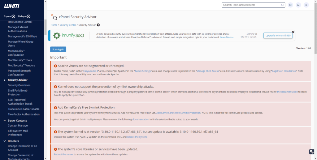The image size is (317, 160).
Task: Open Edit System Mail Preferences
Action: point(18,133)
